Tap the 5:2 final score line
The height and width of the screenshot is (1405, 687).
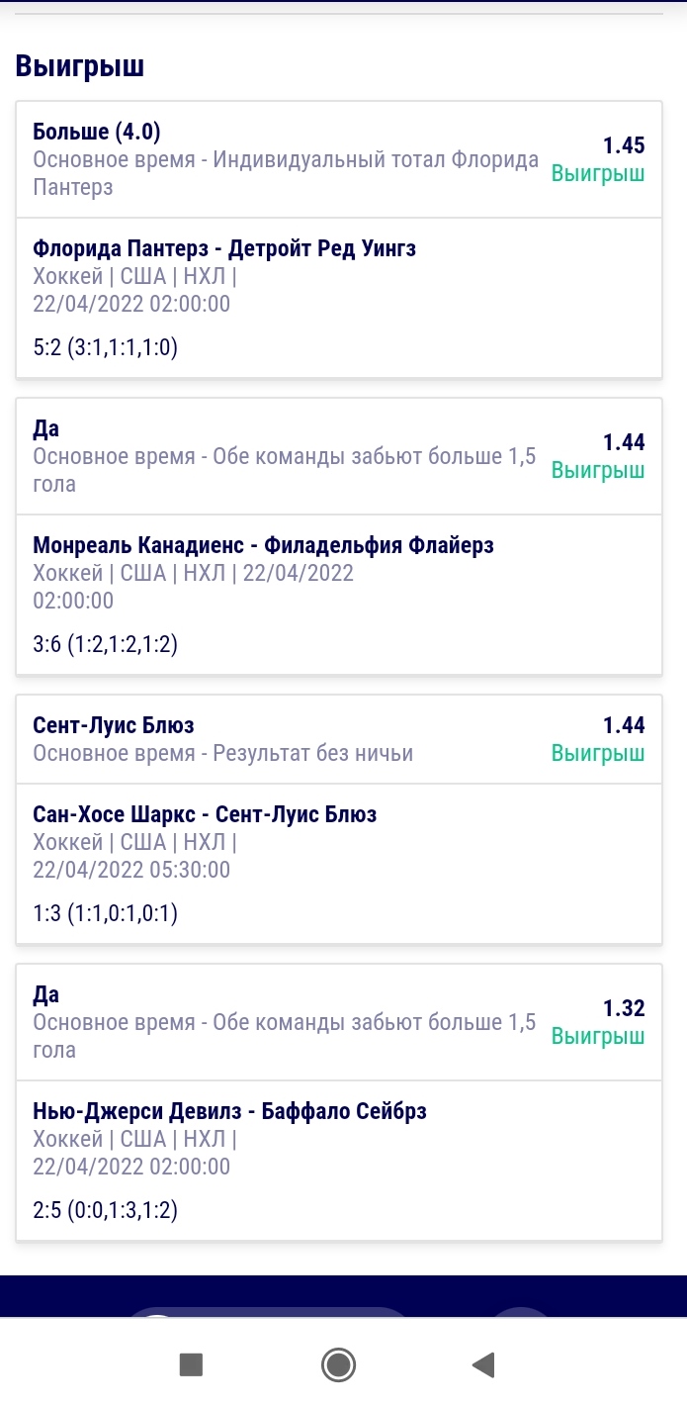tap(105, 347)
